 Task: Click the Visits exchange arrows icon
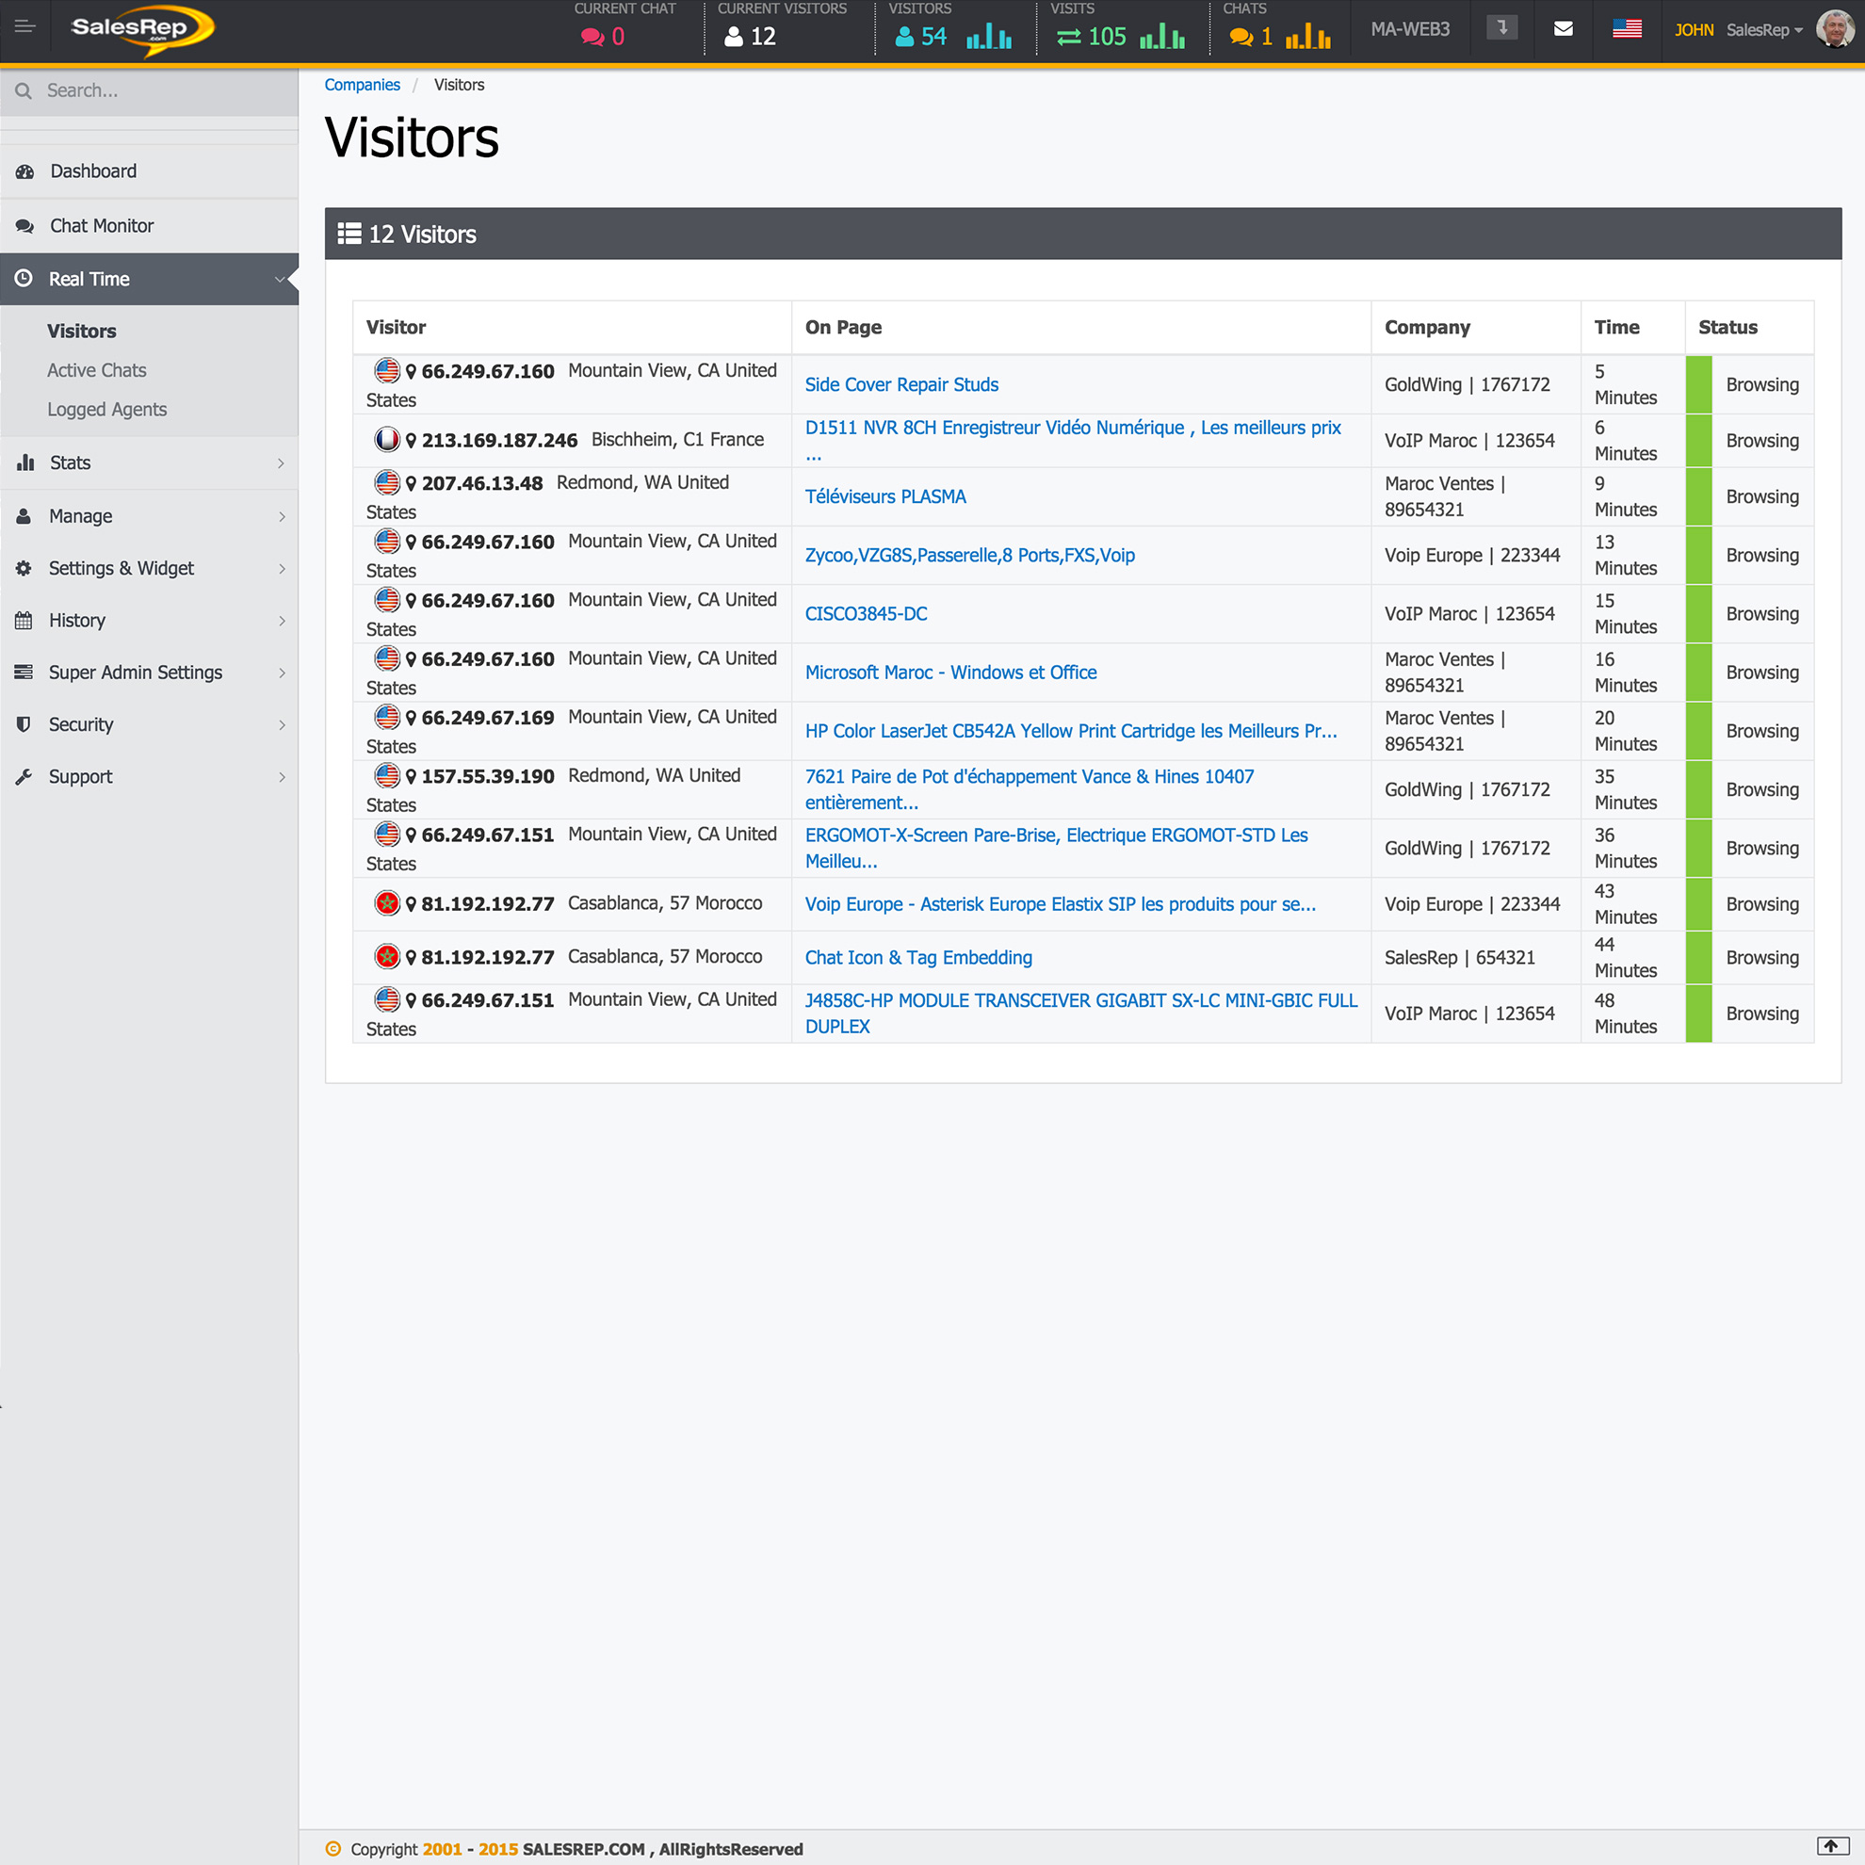point(1069,37)
